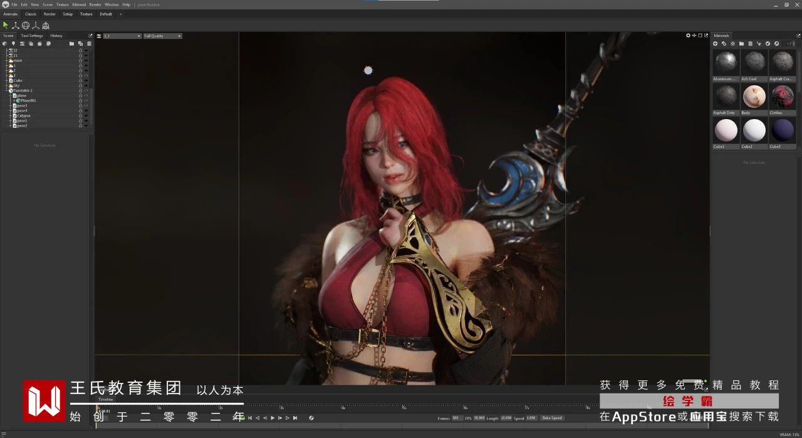802x438 pixels.
Task: Click the Frames input field
Action: (457, 418)
